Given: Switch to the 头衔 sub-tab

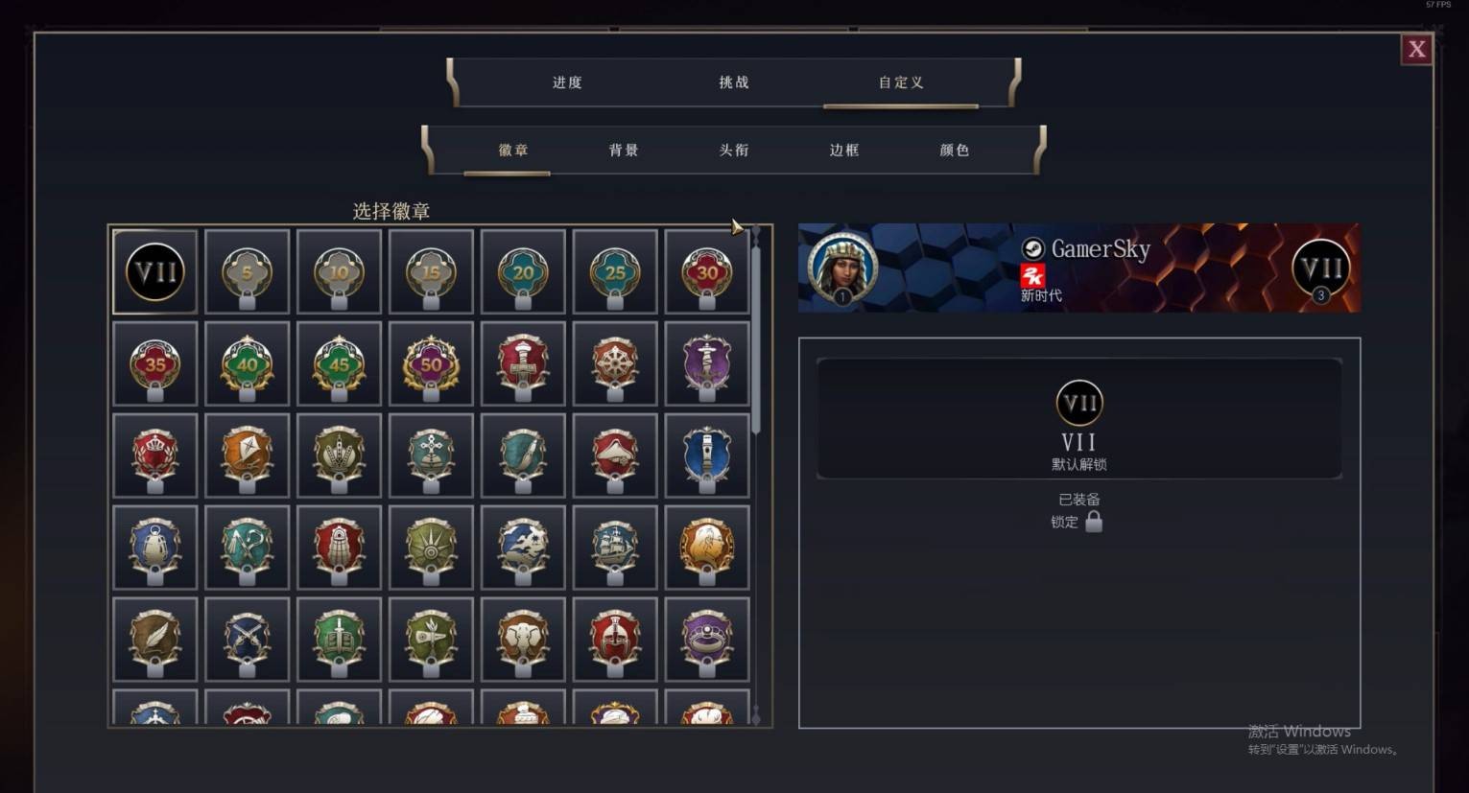Looking at the screenshot, I should 734,151.
